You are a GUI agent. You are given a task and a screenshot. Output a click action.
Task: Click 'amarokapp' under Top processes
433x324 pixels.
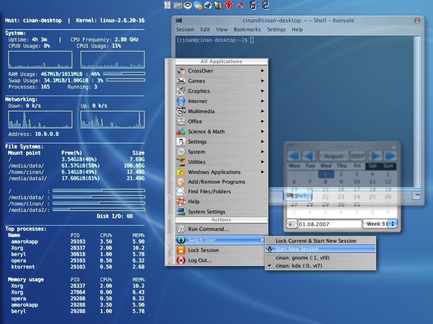click(25, 242)
